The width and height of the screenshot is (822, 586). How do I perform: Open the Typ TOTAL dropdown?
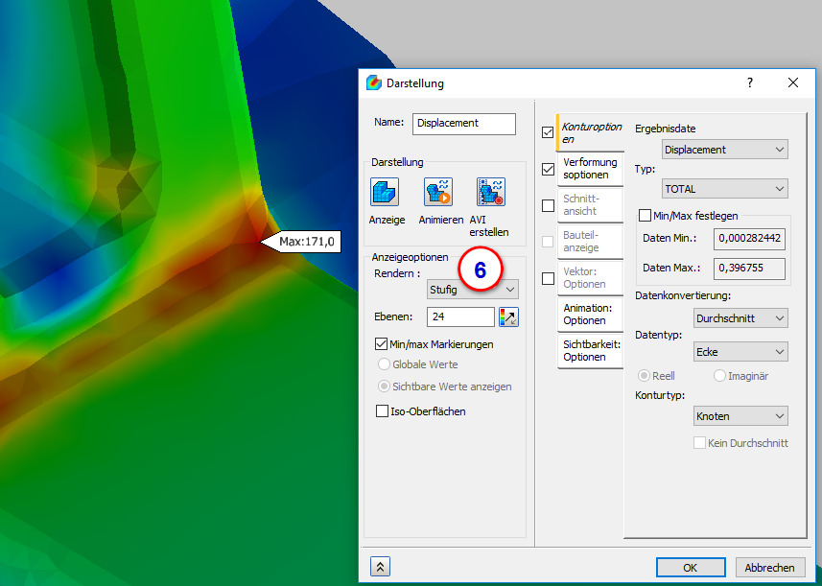725,189
